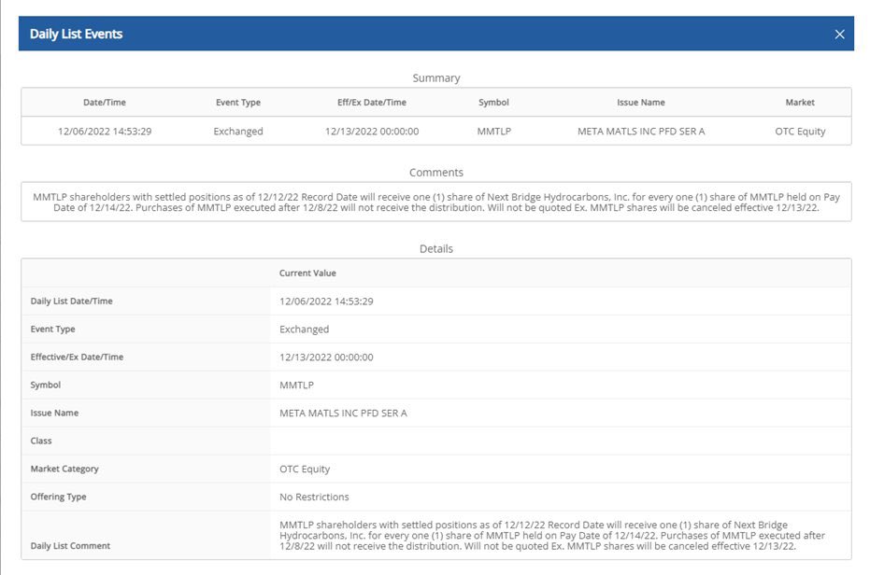Click the Issue Name column header

[641, 102]
